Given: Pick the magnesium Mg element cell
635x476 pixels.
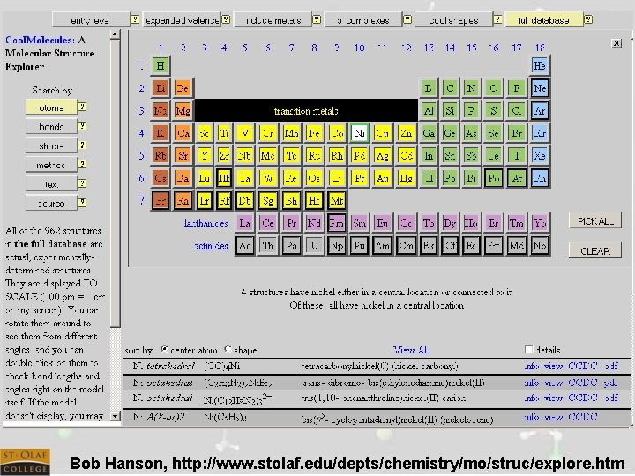Looking at the screenshot, I should point(183,110).
